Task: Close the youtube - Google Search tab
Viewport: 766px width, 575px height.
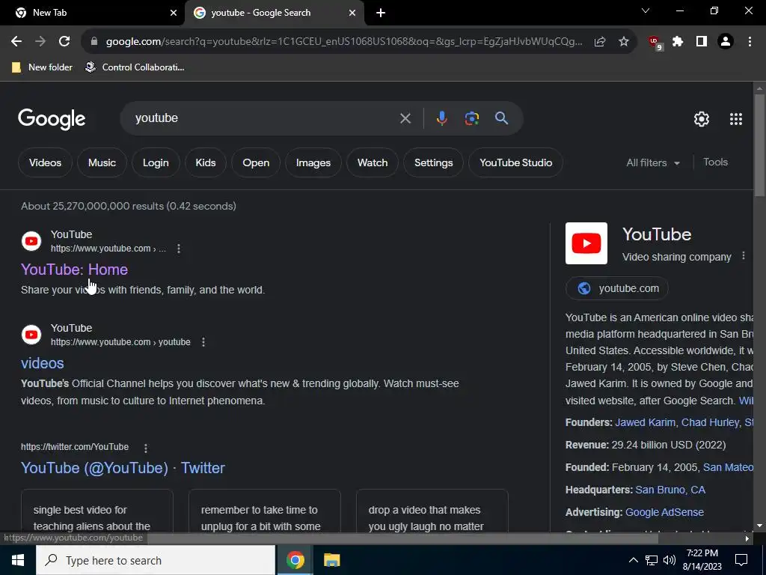Action: [352, 13]
